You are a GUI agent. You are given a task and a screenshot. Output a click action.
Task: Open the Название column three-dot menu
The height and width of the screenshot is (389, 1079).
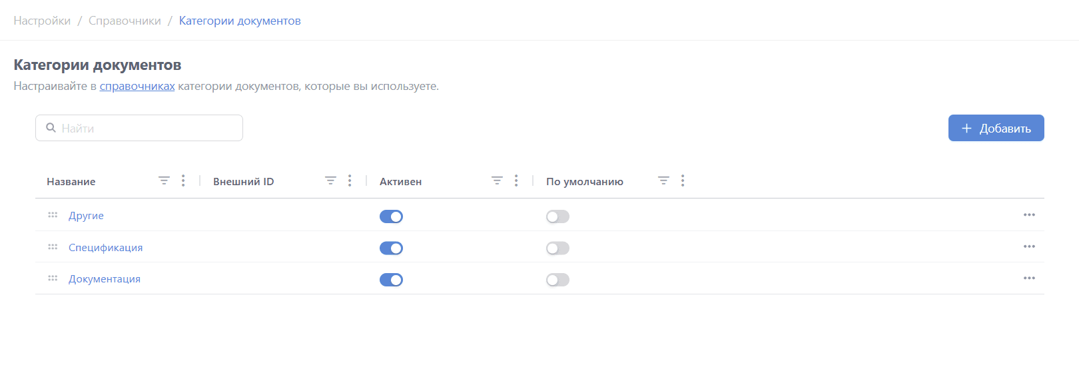[x=183, y=181]
